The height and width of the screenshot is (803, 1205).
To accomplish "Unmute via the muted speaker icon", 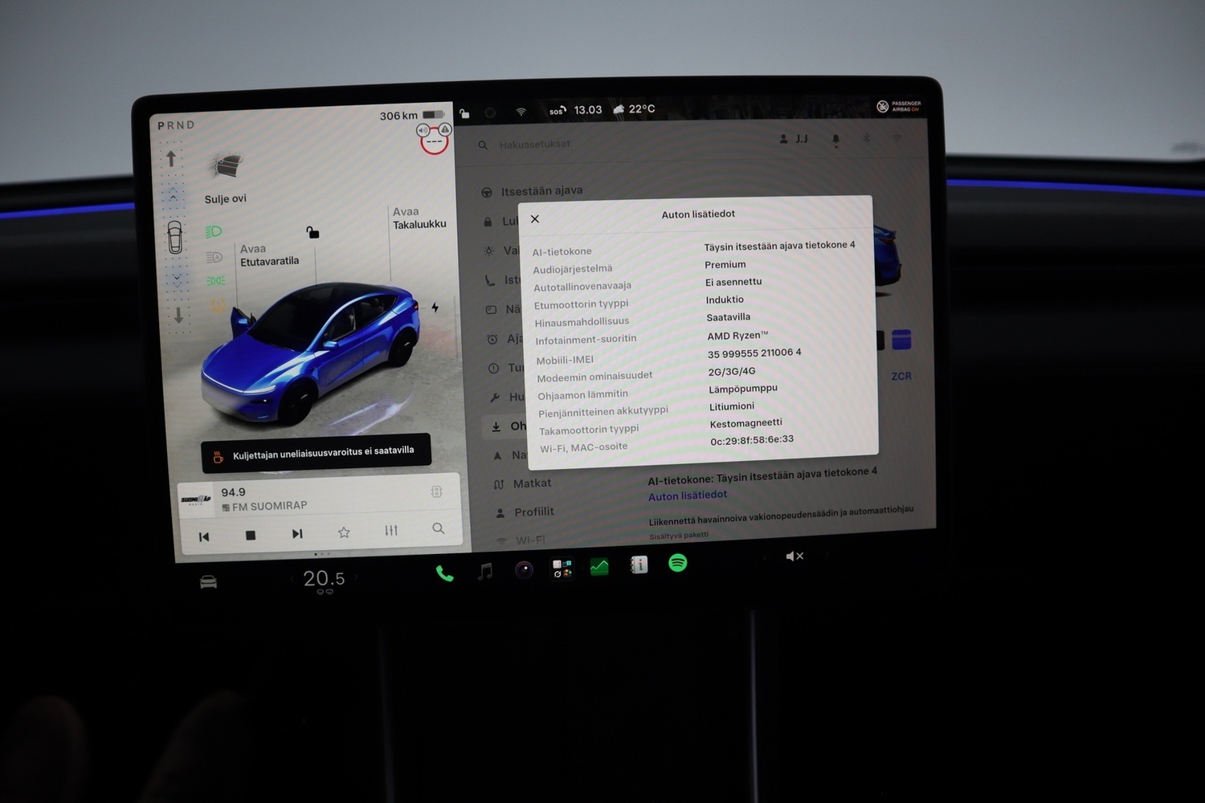I will pyautogui.click(x=794, y=556).
